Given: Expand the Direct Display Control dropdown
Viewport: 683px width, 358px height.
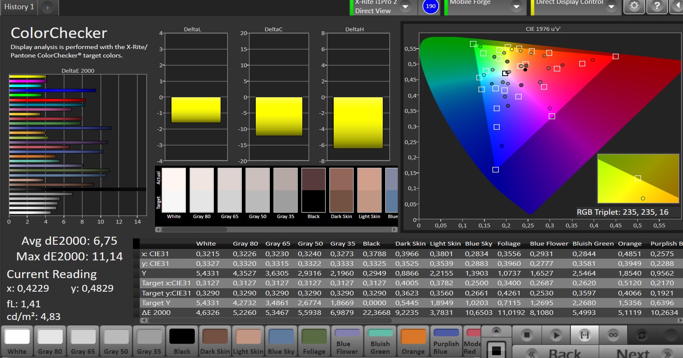Looking at the screenshot, I should tap(611, 6).
